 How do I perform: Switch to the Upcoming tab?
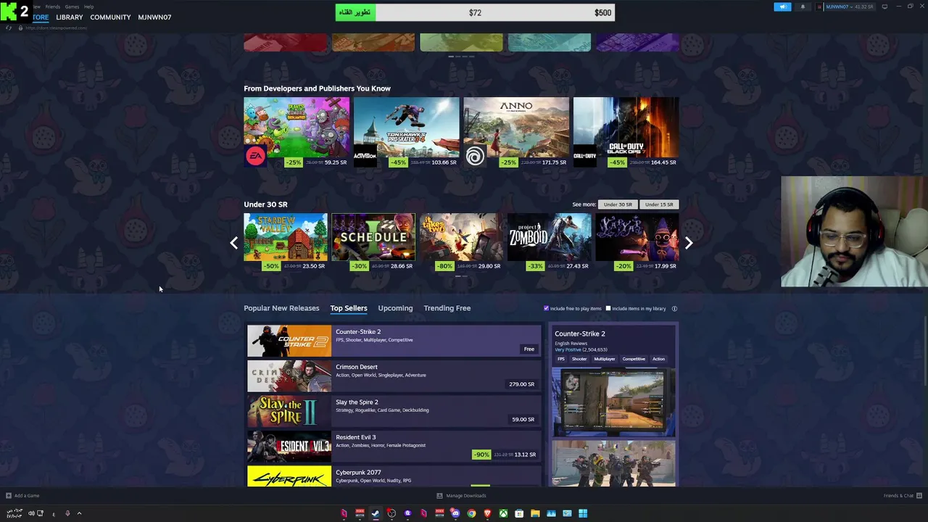click(x=395, y=308)
